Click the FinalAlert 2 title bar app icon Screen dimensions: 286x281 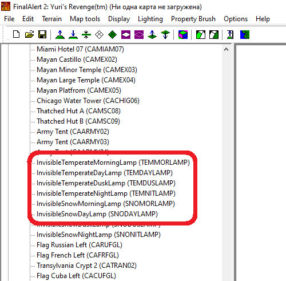point(6,6)
